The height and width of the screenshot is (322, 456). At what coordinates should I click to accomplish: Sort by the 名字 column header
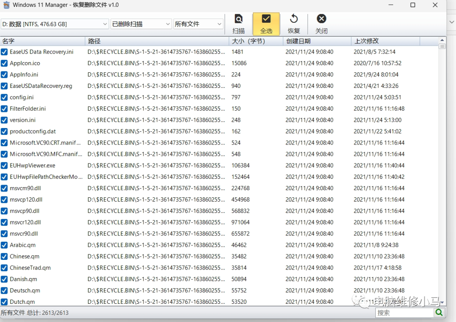point(43,41)
